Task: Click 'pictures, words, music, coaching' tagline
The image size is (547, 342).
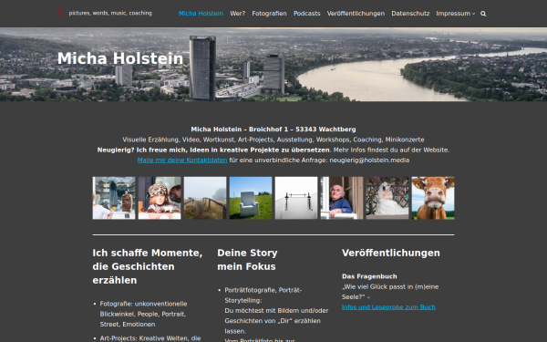Action: point(110,13)
